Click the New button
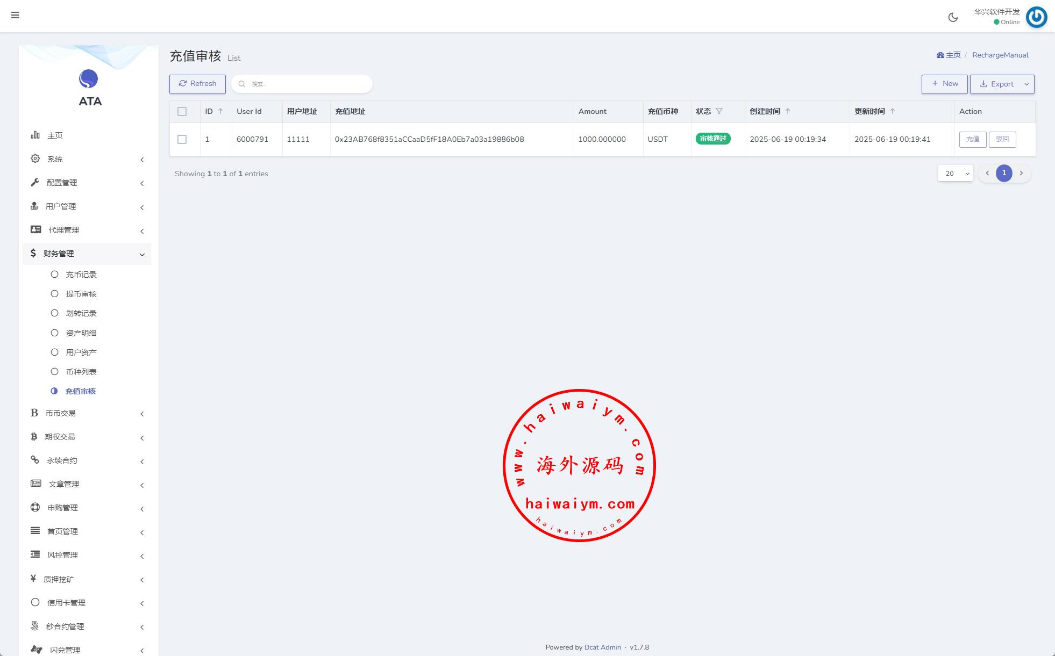Screen dimensions: 1055x656 [944, 84]
